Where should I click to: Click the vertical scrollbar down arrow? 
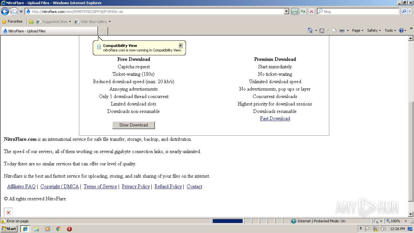[x=411, y=214]
